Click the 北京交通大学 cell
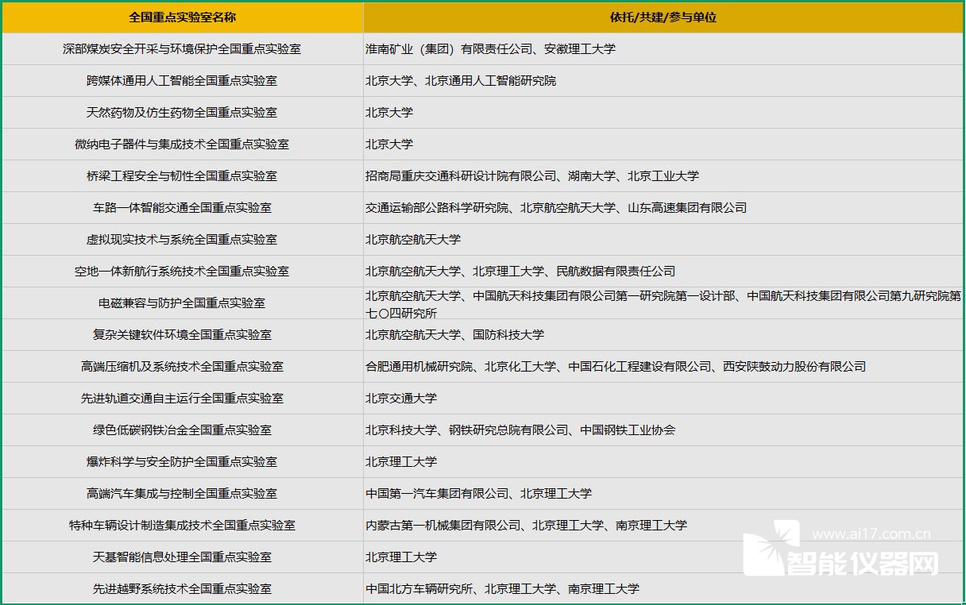 663,398
